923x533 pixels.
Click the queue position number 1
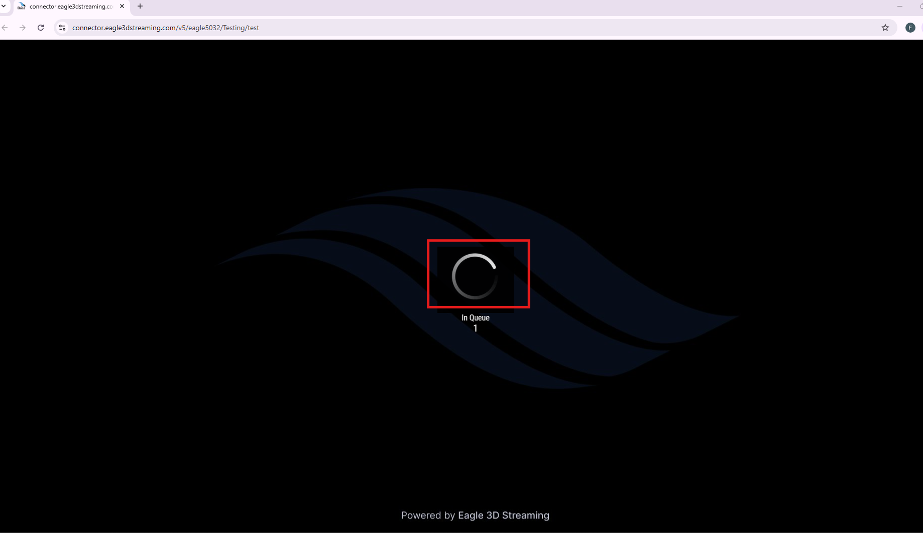point(475,329)
